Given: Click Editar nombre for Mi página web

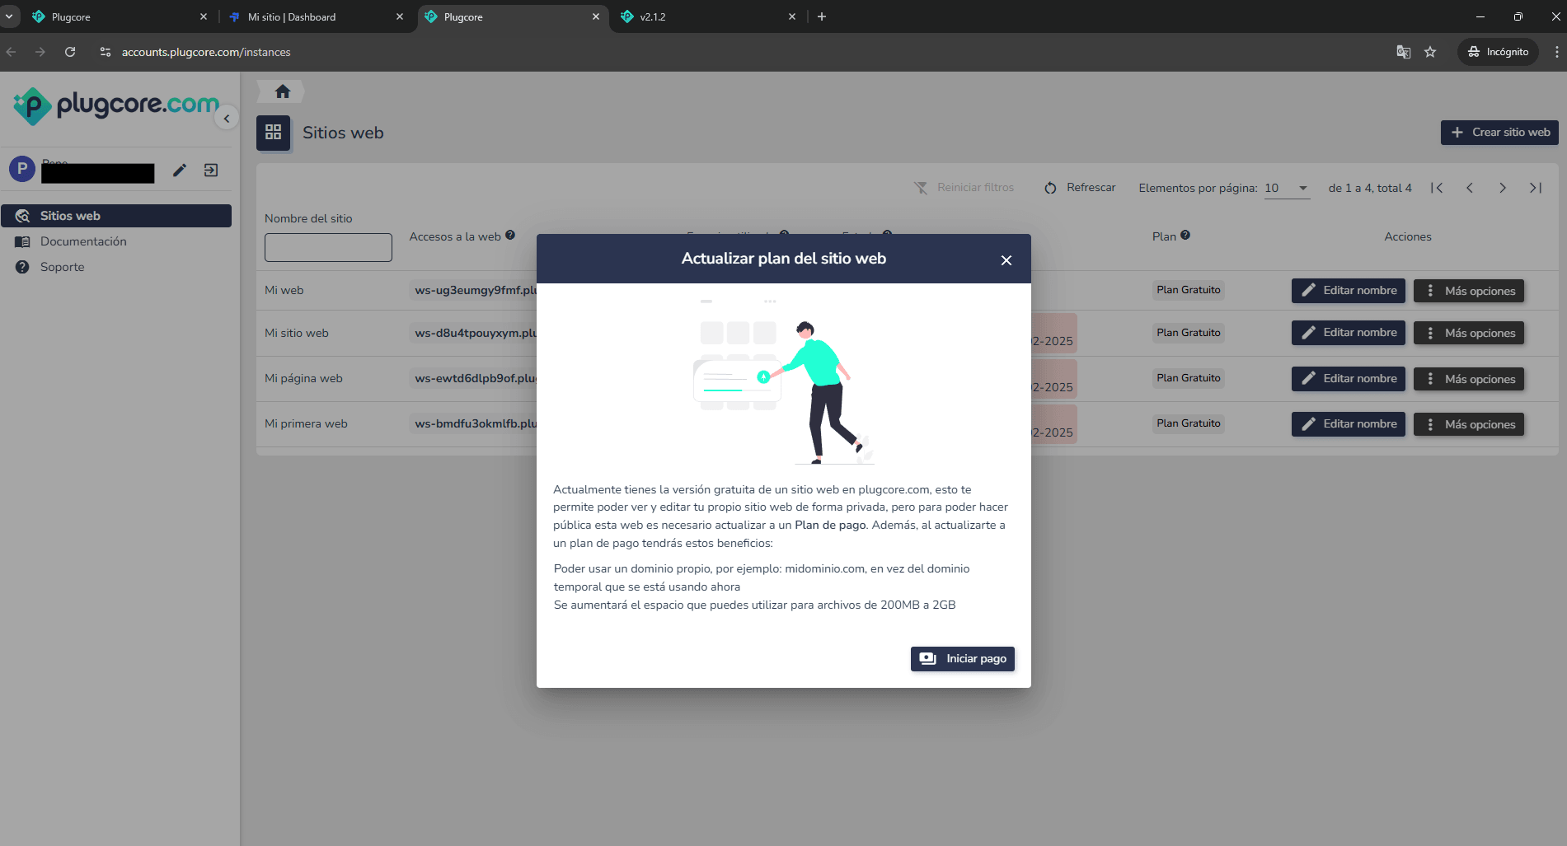Looking at the screenshot, I should [1349, 379].
